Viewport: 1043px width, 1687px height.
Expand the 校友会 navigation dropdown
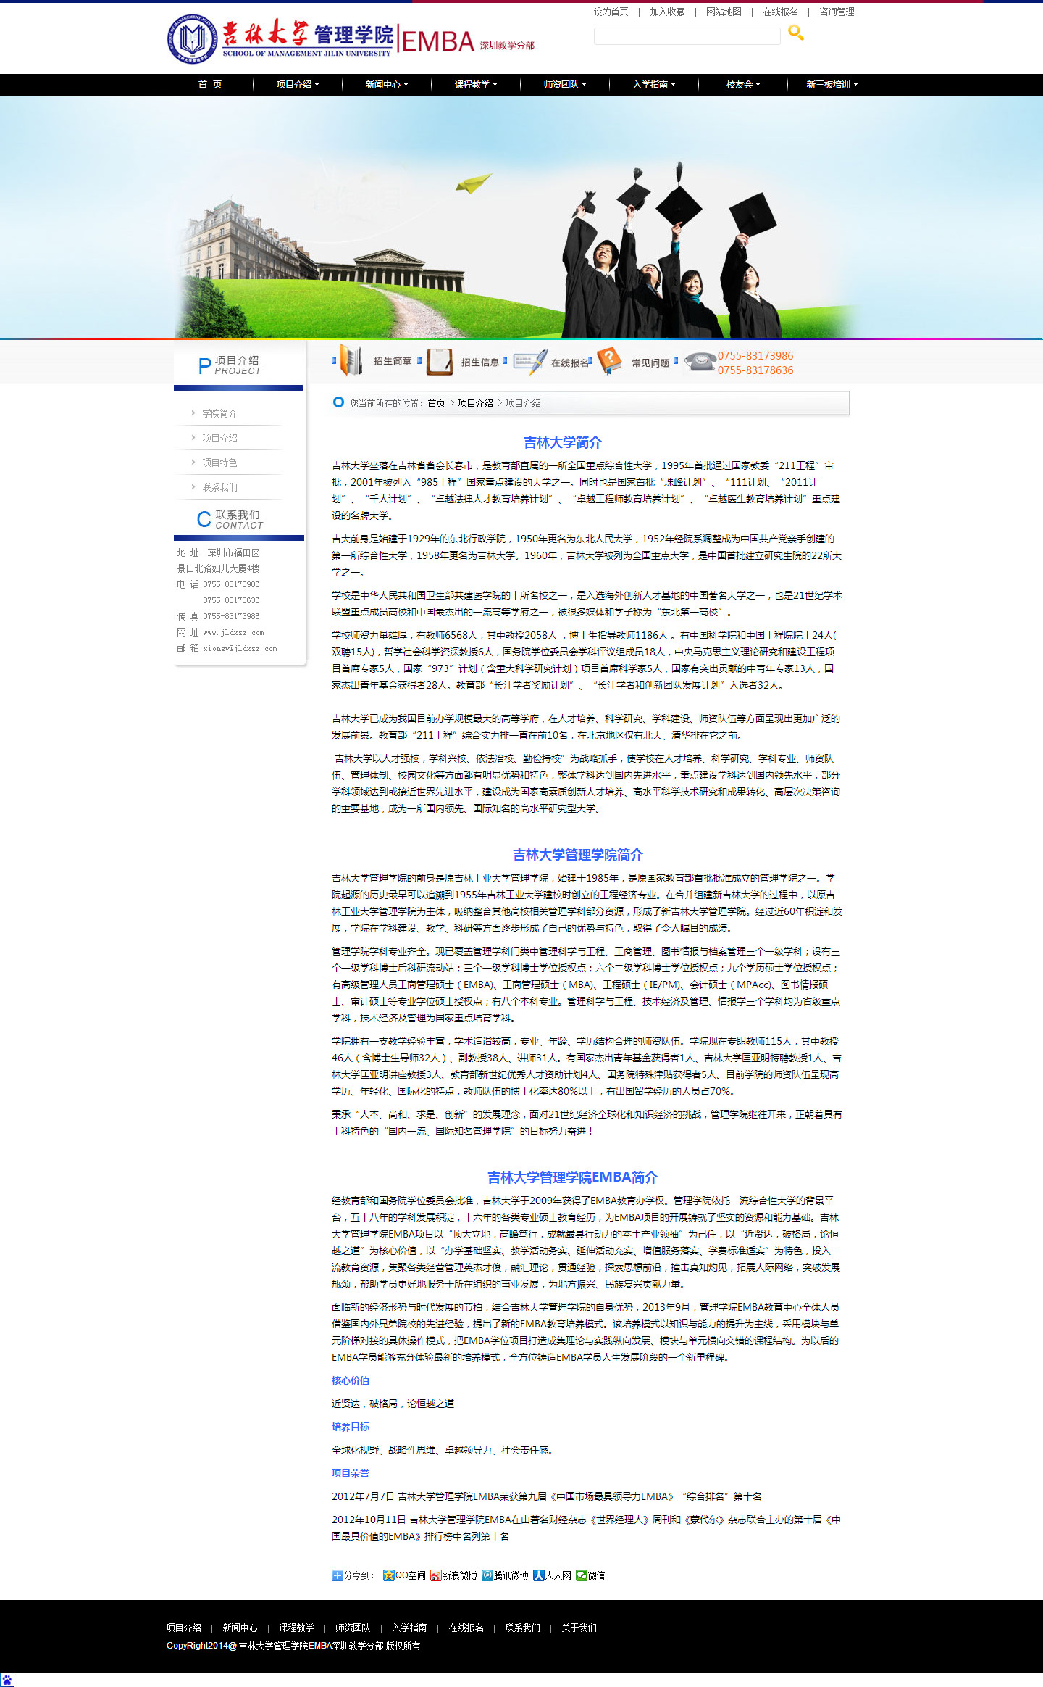[743, 84]
